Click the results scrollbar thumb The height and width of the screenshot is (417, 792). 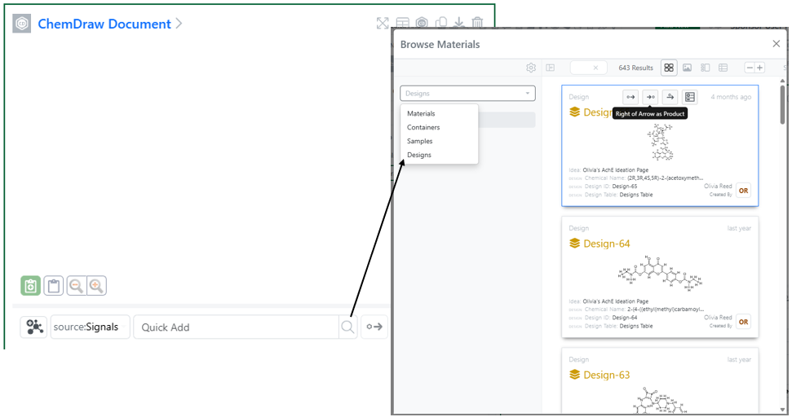click(782, 104)
